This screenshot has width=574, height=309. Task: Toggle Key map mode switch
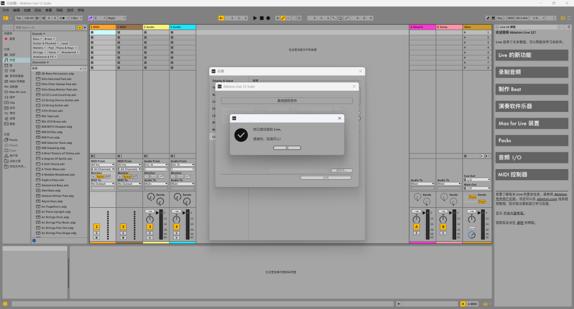[x=499, y=18]
